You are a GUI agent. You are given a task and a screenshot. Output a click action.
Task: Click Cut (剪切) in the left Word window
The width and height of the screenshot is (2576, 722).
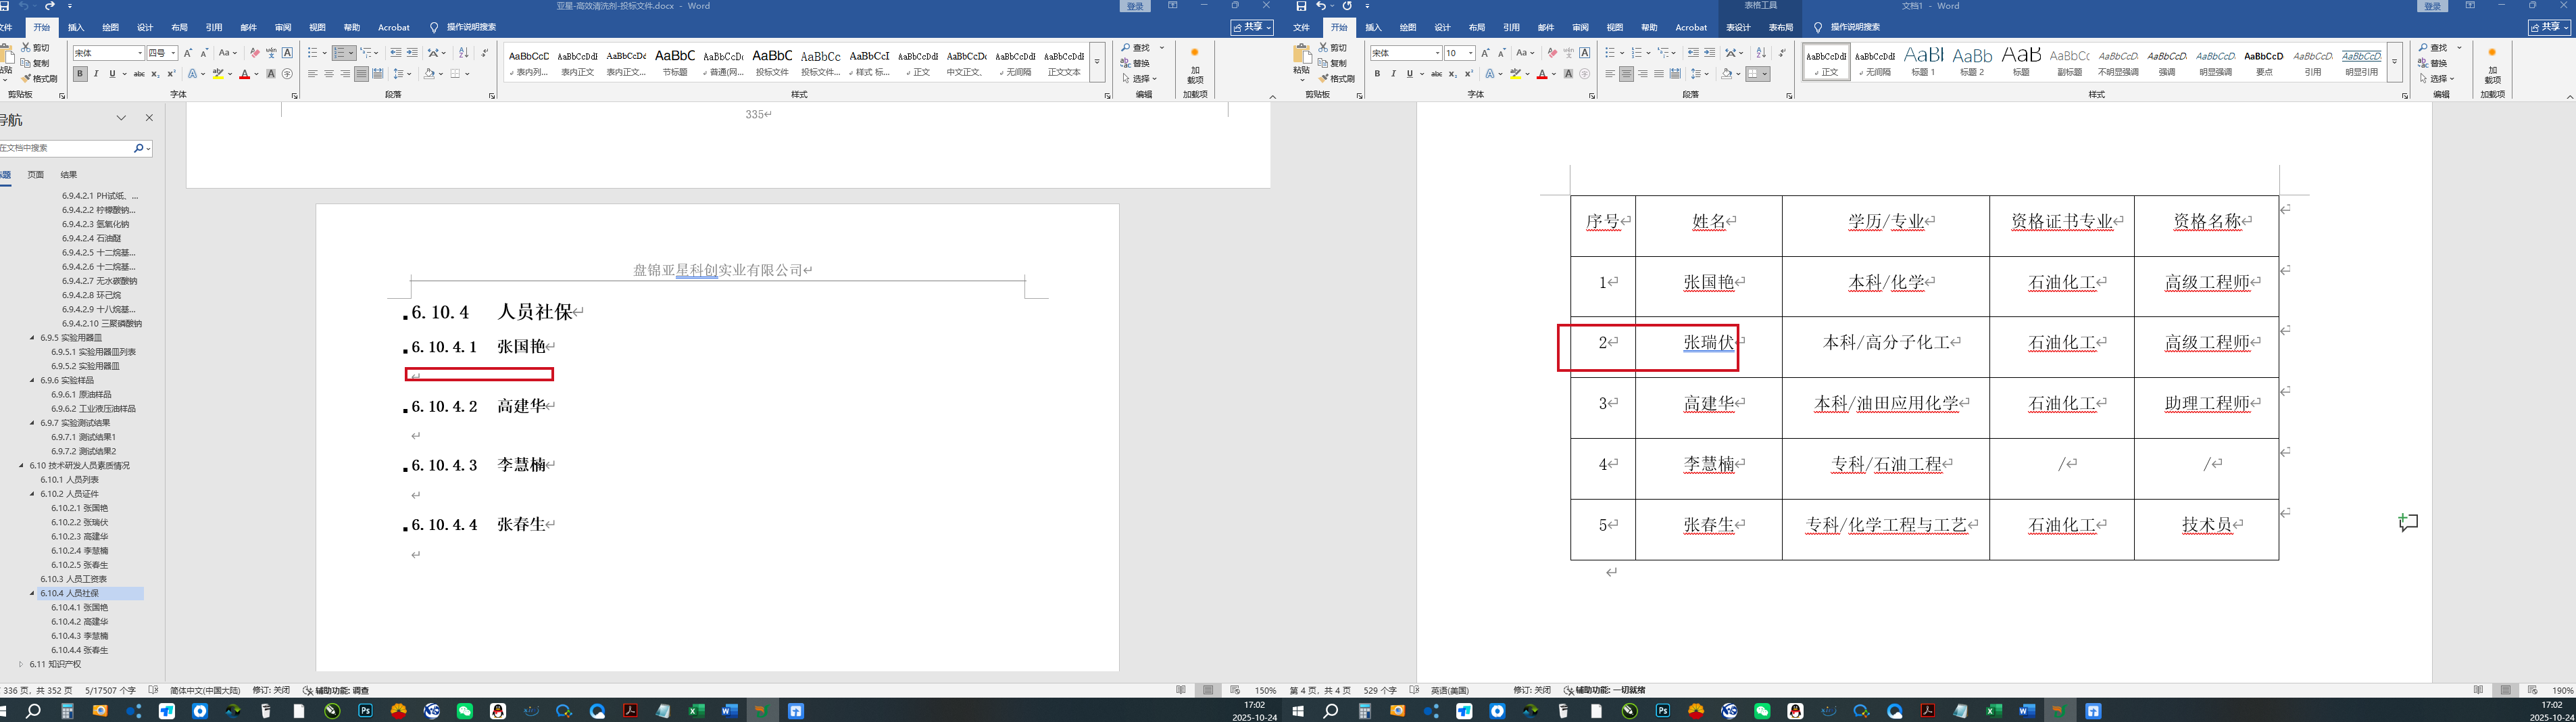coord(35,48)
